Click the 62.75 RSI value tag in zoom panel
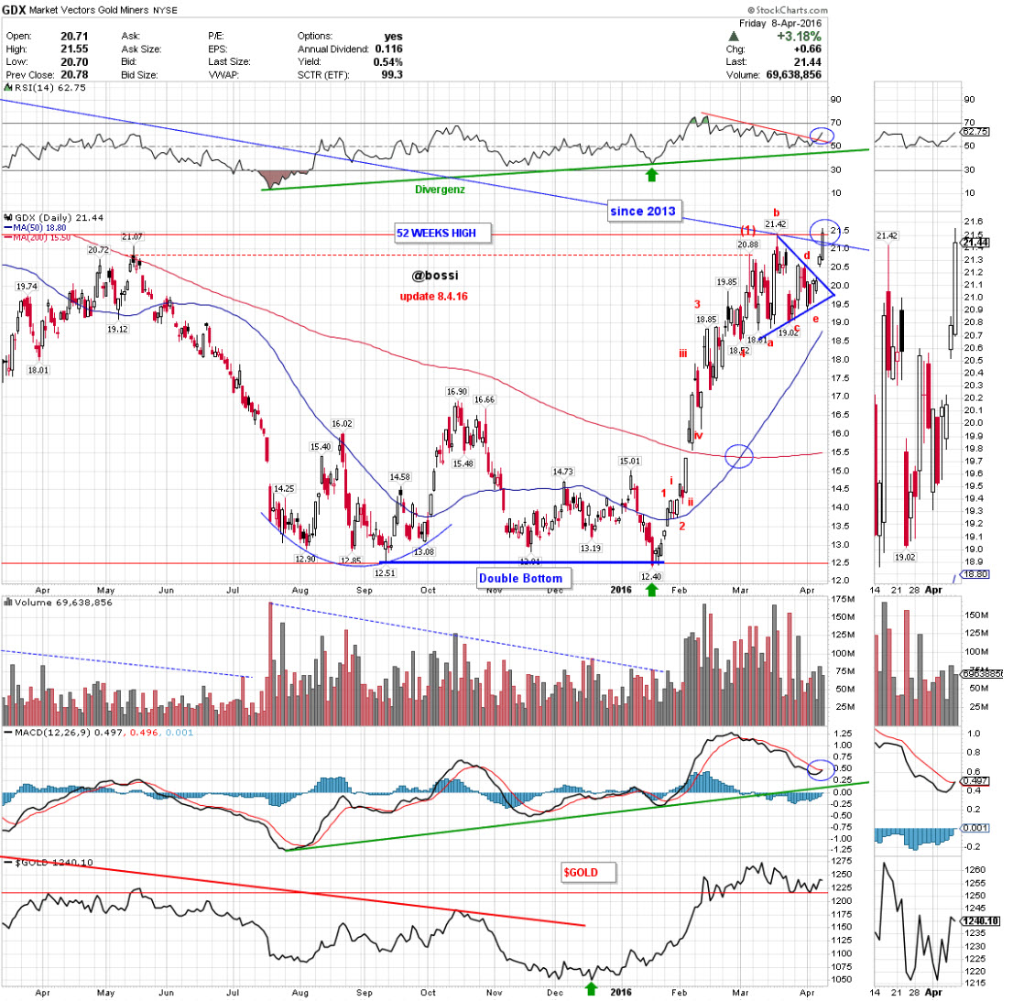The image size is (1013, 1001). pos(975,132)
